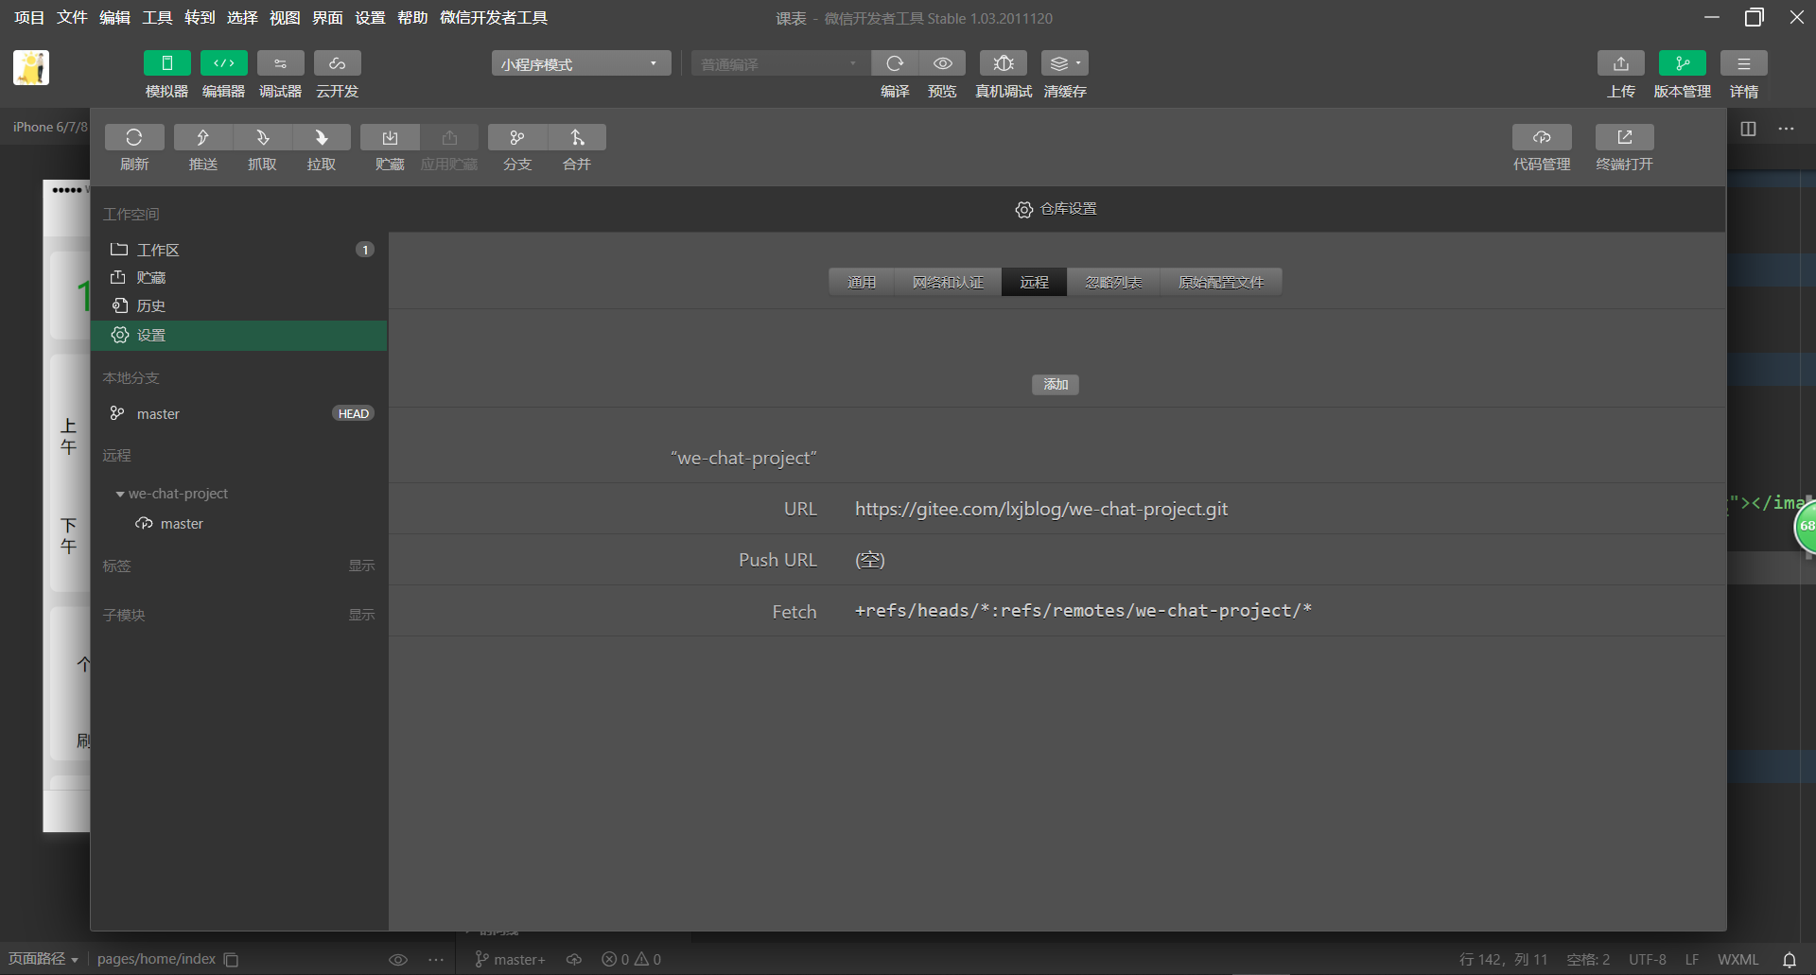Open the 清缓存 clear cache dropdown
This screenshot has height=975, width=1816.
point(1065,63)
